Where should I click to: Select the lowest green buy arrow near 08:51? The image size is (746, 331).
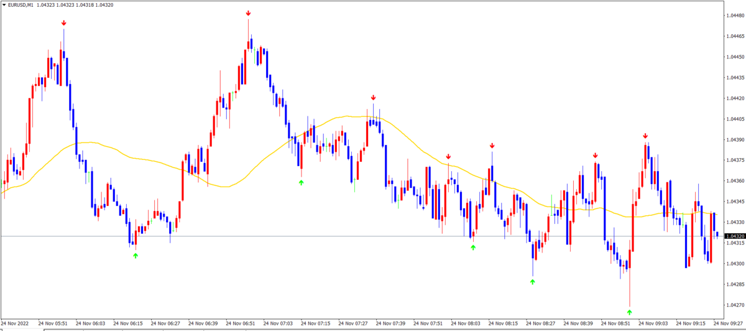pyautogui.click(x=630, y=312)
